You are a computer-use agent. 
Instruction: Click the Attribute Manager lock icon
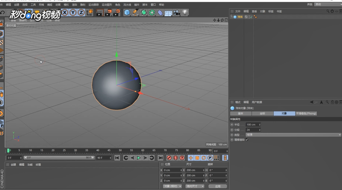[332, 102]
